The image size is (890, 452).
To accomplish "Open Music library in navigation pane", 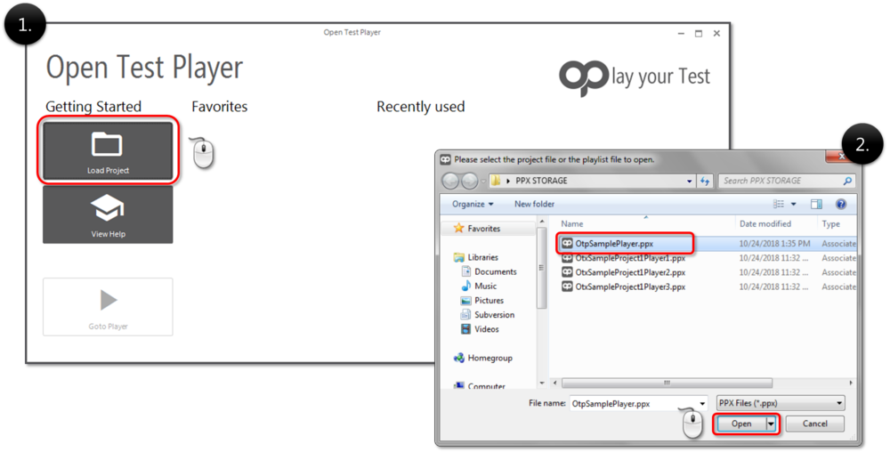I will [485, 286].
